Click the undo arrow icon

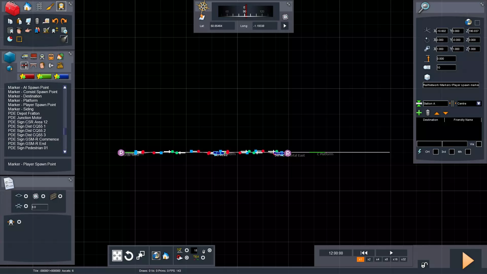(x=55, y=21)
